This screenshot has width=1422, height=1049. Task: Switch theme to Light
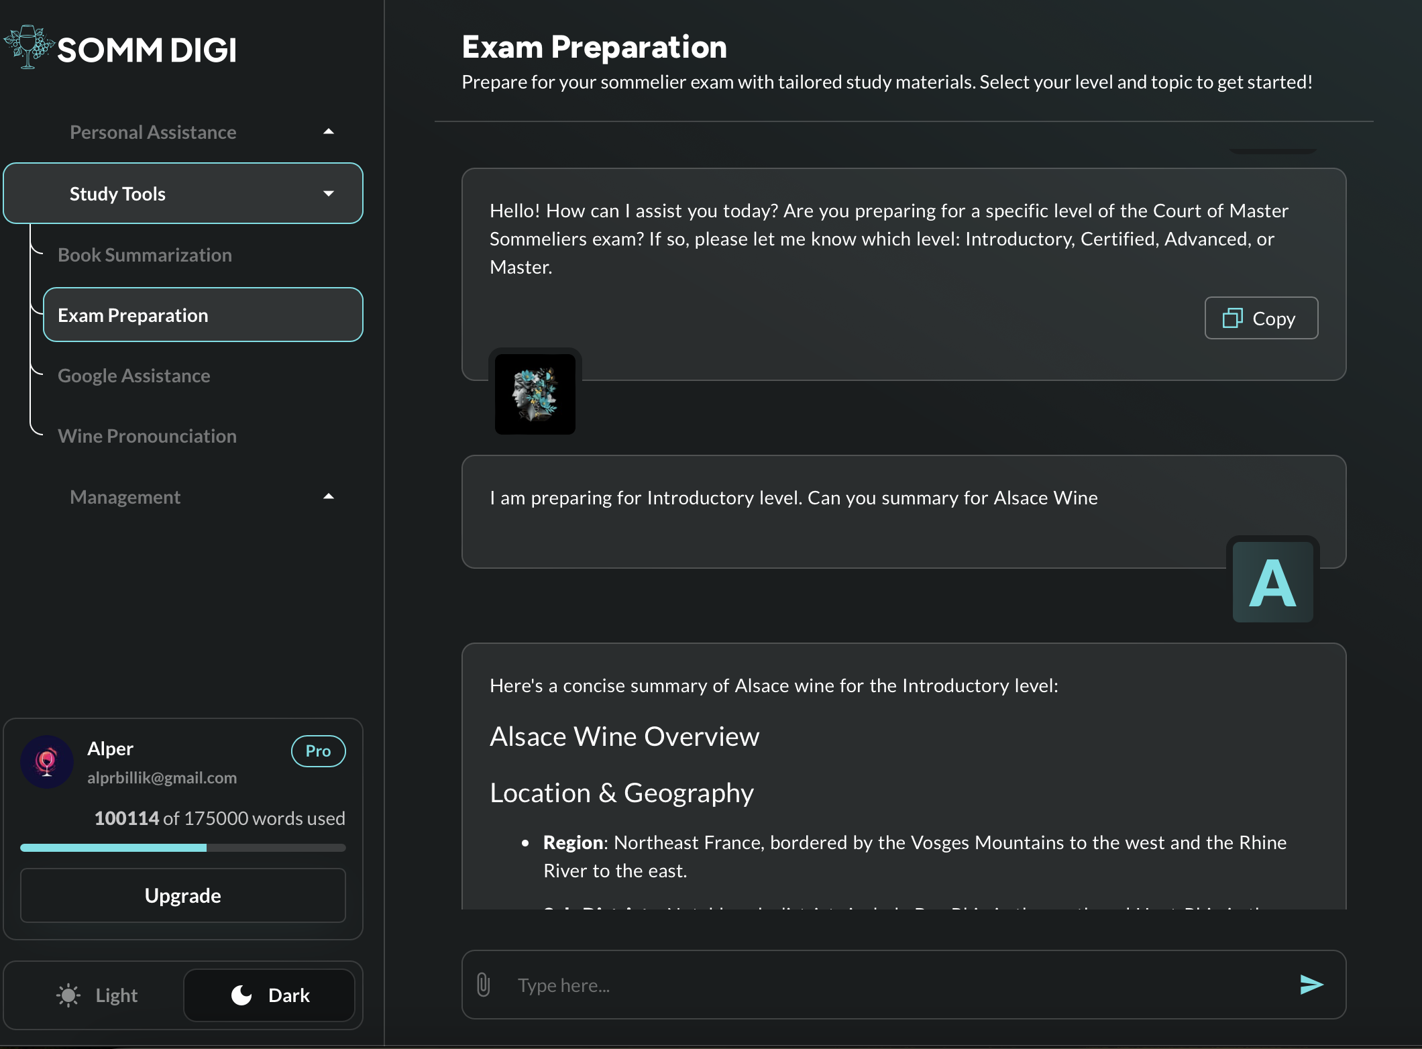(x=97, y=995)
